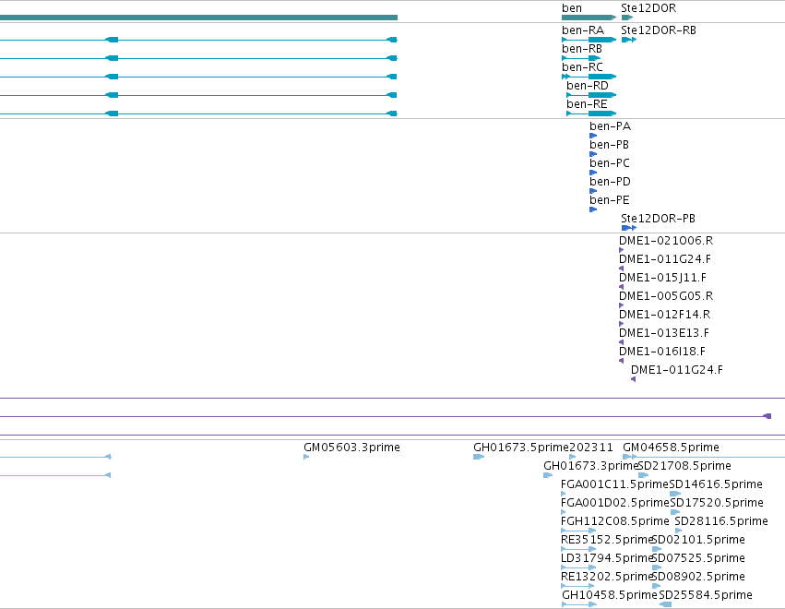This screenshot has height=609, width=785.
Task: Select the Ste12DOR-PB protein label
Action: click(x=658, y=219)
